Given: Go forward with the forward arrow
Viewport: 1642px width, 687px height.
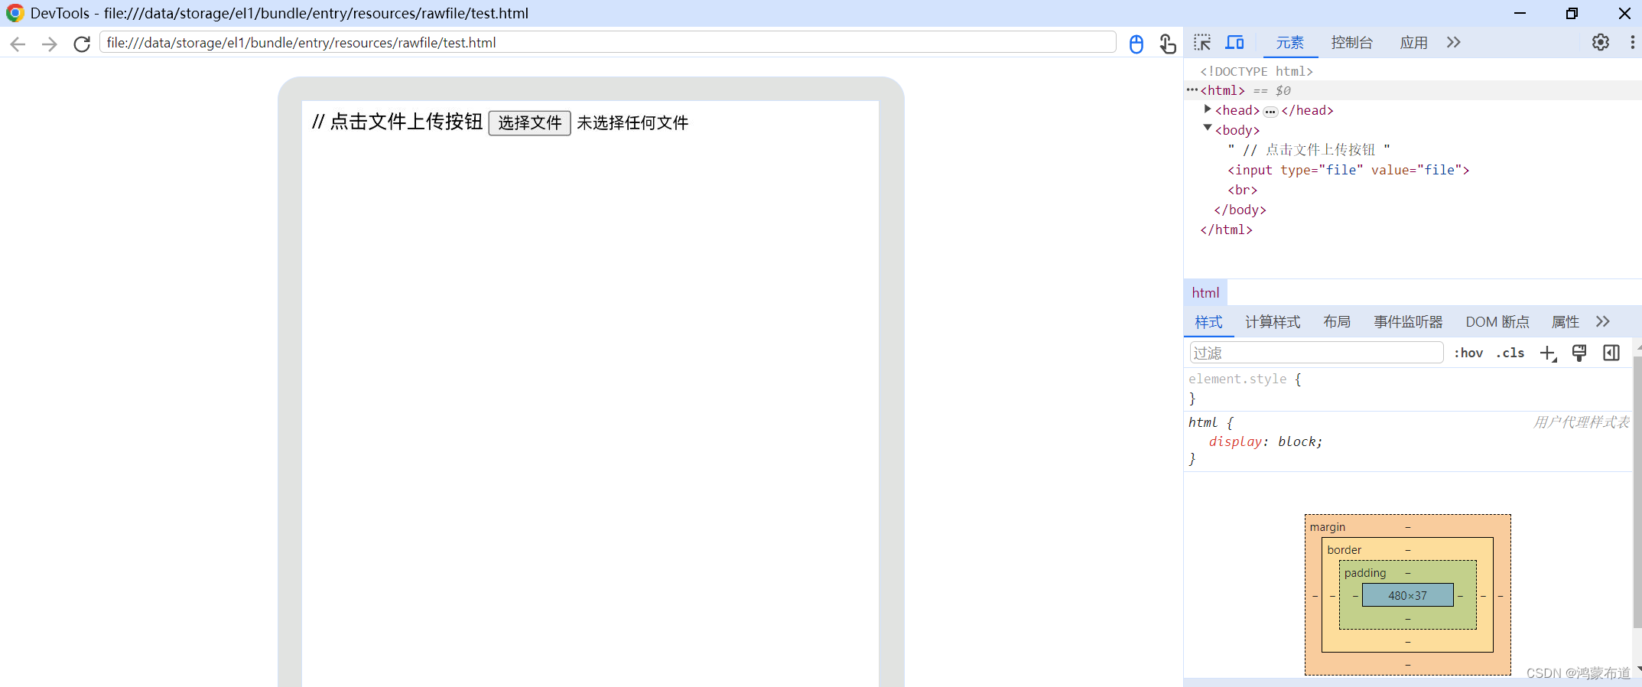Looking at the screenshot, I should pyautogui.click(x=50, y=44).
